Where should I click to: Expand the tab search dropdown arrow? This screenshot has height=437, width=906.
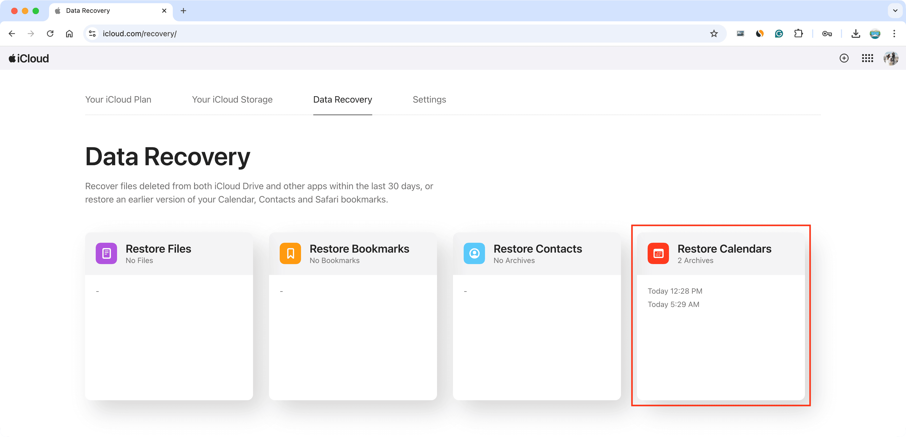[895, 11]
